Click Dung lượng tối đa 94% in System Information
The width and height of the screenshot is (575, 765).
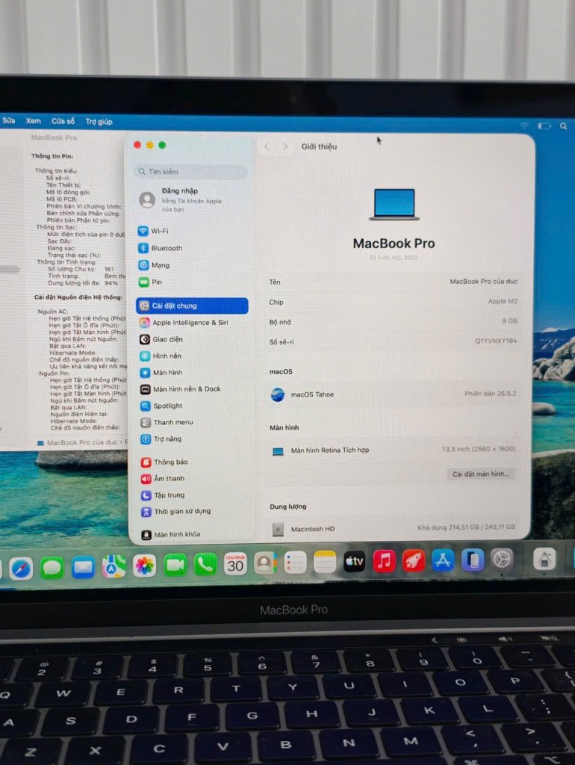point(83,282)
